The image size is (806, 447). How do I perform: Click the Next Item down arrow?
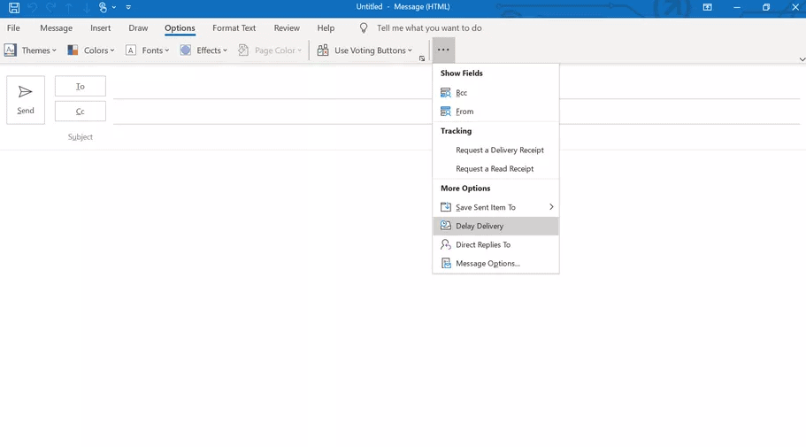(86, 7)
